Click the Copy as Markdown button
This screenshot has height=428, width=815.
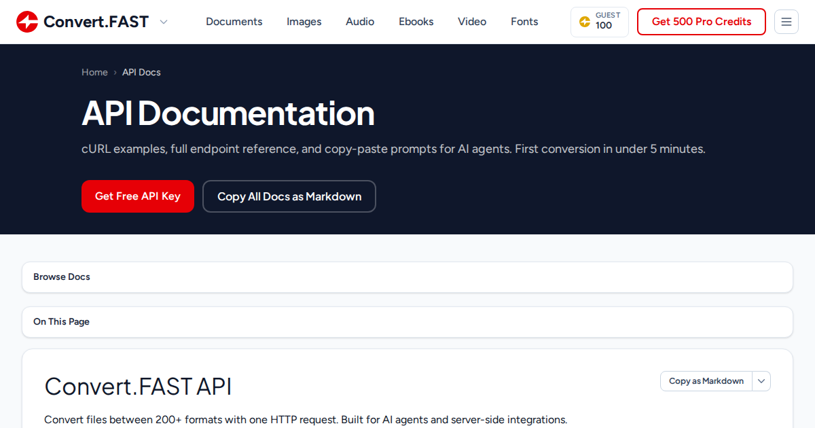click(706, 381)
